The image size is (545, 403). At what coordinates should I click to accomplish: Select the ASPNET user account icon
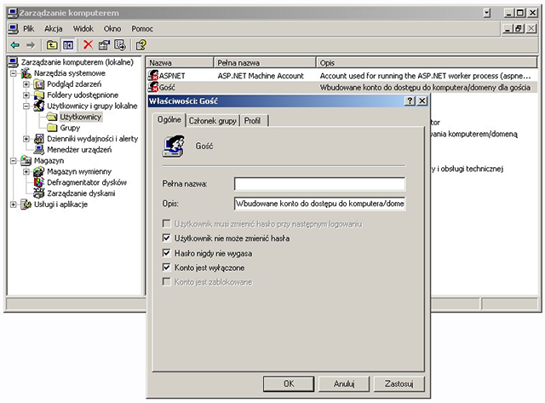(153, 76)
